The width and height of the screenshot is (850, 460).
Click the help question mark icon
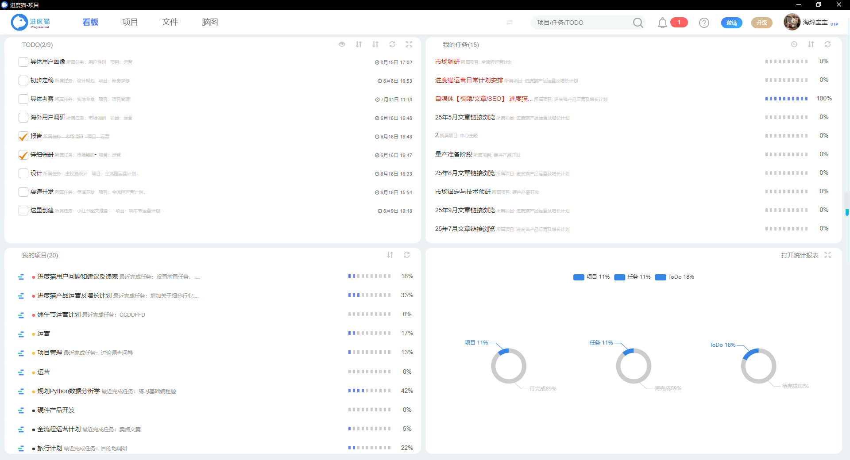pos(703,23)
